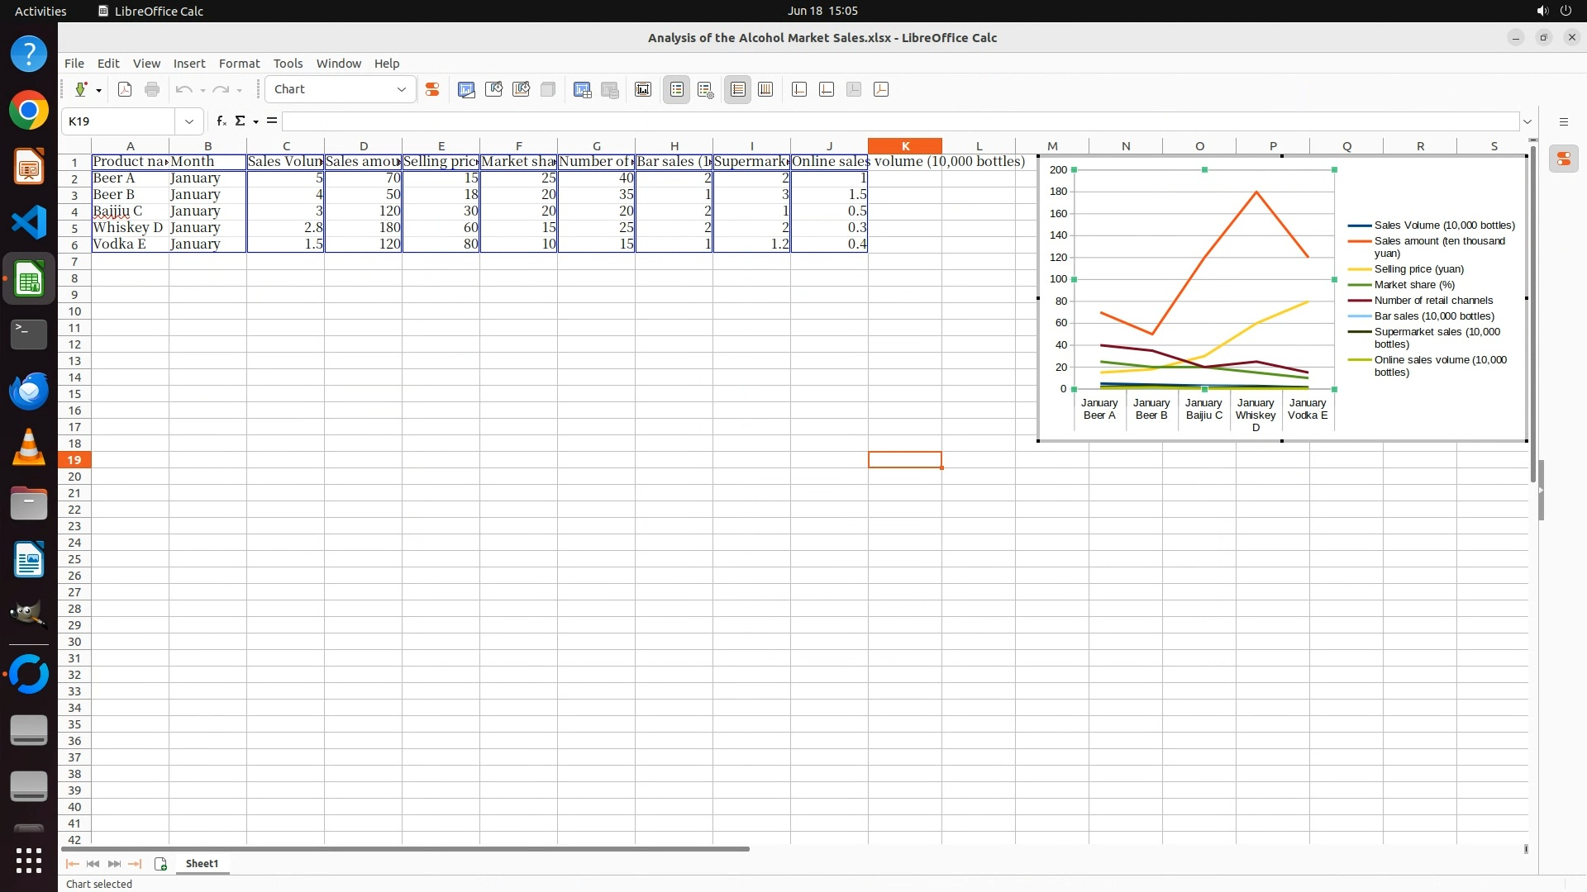This screenshot has width=1587, height=892.
Task: Click the Data Ranges toolbar icon
Action: point(583,89)
